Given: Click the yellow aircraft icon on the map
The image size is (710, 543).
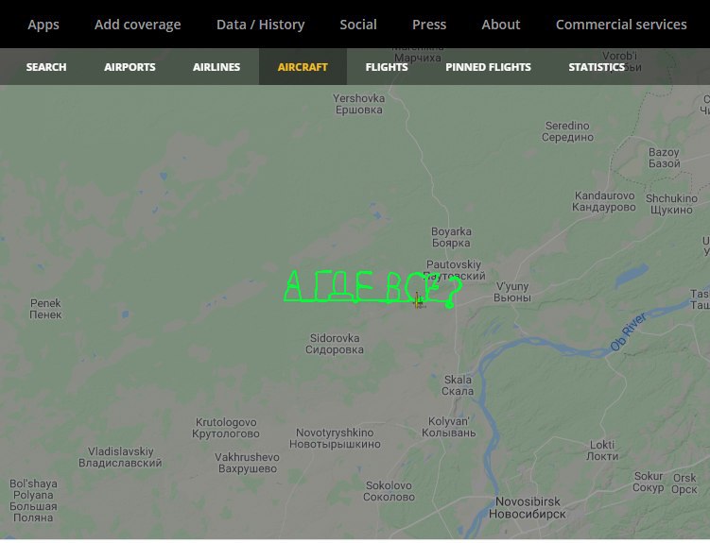Looking at the screenshot, I should 419,301.
